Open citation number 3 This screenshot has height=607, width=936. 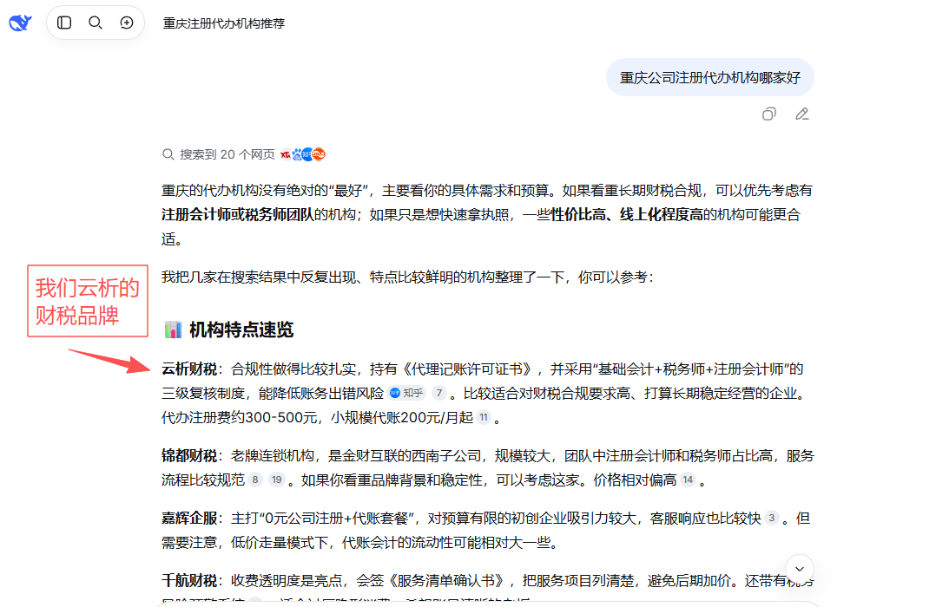coord(771,519)
